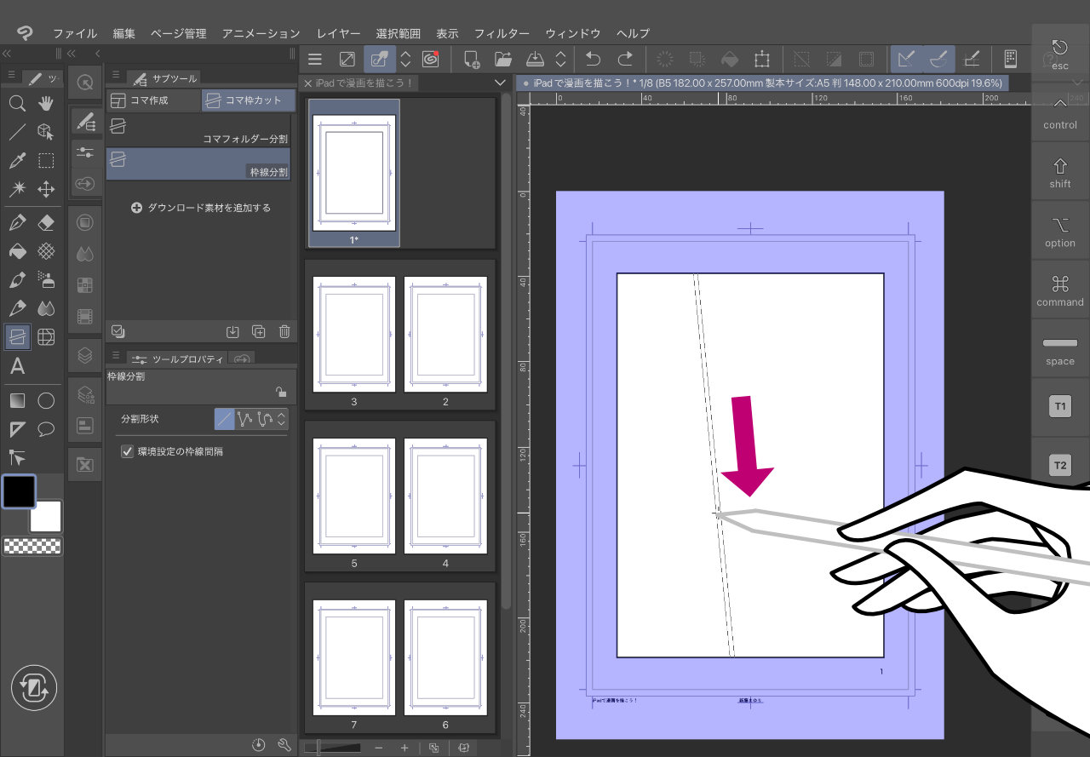This screenshot has height=757, width=1090.
Task: Click the Redo arrow in command bar
Action: [625, 59]
